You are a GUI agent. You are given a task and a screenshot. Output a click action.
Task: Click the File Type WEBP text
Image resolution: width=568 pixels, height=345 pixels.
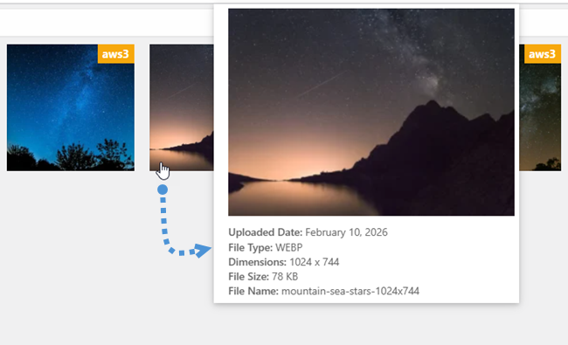tap(266, 248)
